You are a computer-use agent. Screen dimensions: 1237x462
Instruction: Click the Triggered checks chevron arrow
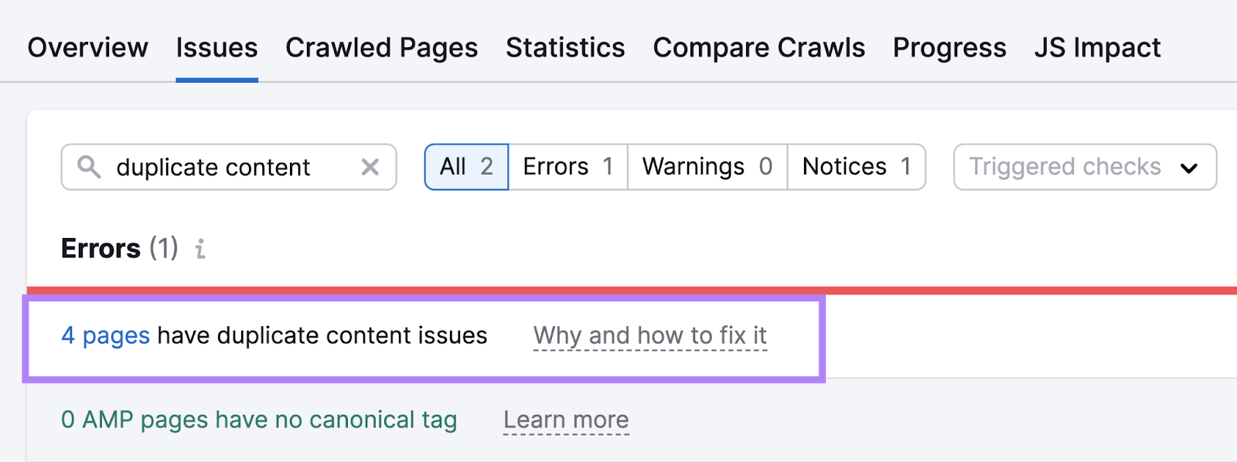pyautogui.click(x=1190, y=167)
